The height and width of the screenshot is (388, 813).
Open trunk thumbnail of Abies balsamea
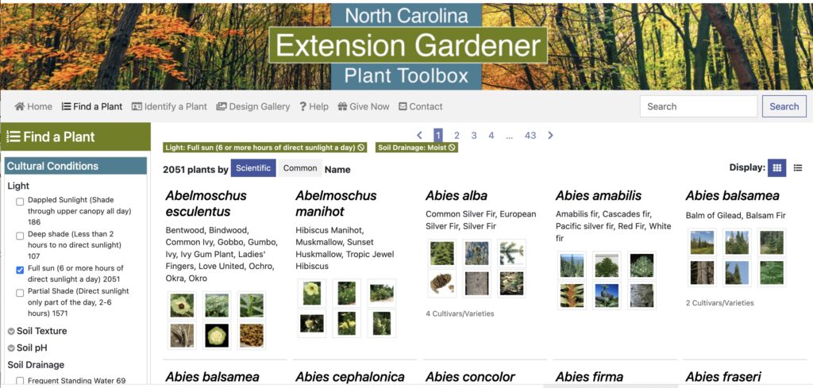click(x=702, y=272)
